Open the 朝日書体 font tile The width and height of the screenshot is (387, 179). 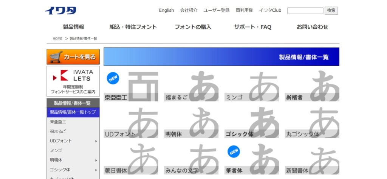pyautogui.click(x=131, y=159)
